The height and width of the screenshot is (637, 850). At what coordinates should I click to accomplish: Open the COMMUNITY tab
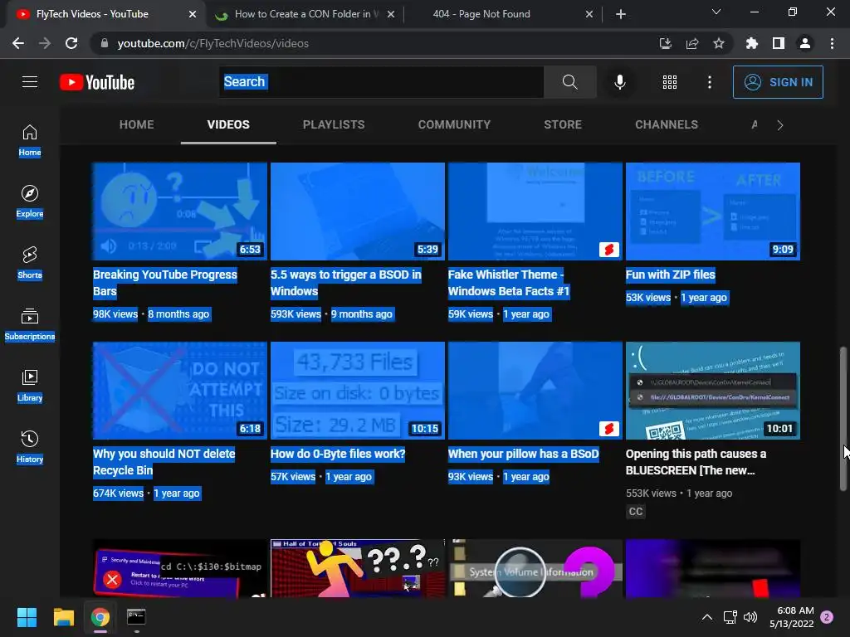pyautogui.click(x=454, y=124)
